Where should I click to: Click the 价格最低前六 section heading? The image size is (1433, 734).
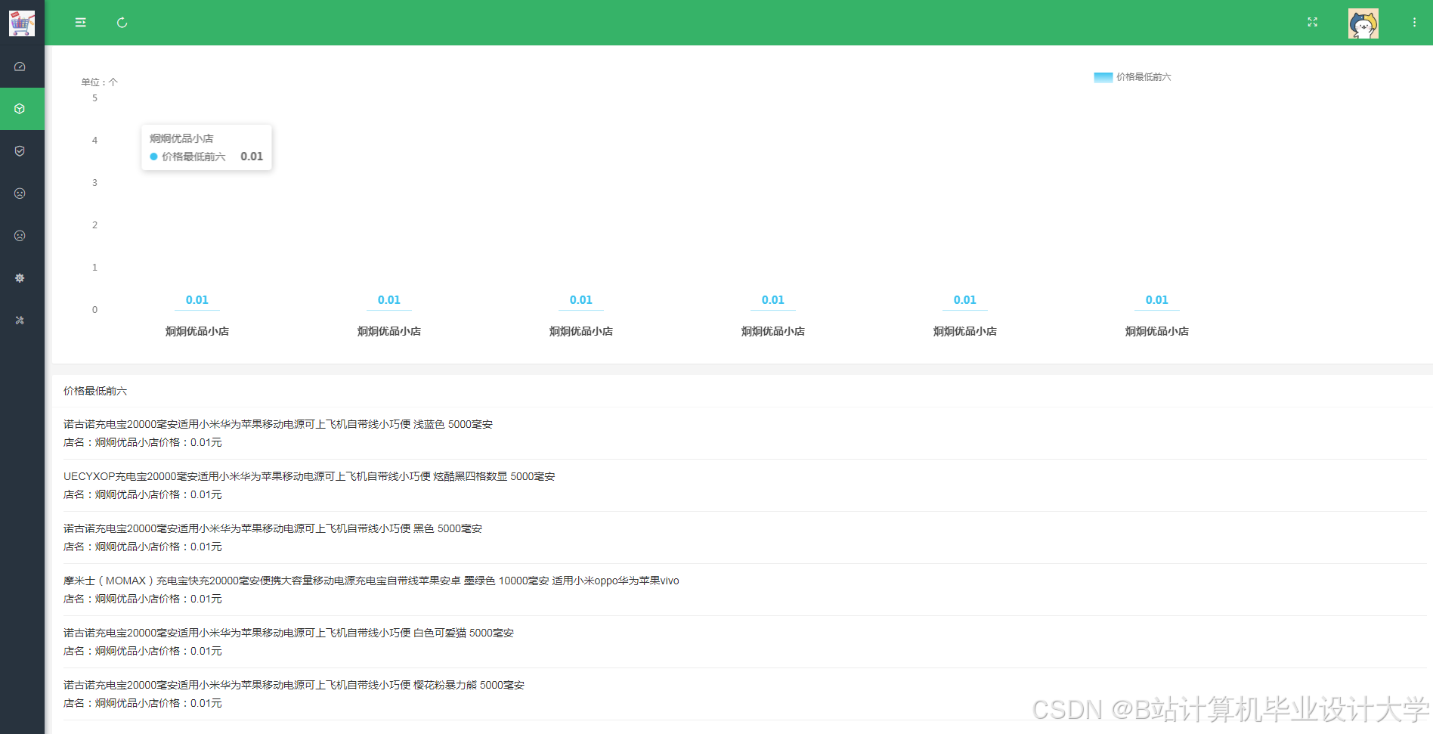(95, 391)
